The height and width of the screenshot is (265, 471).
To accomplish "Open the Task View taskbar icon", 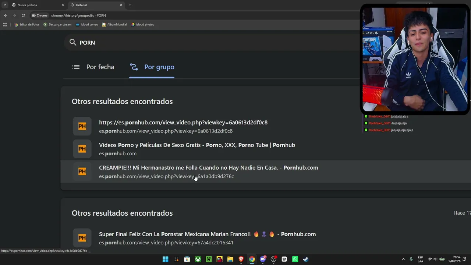I will (176, 259).
